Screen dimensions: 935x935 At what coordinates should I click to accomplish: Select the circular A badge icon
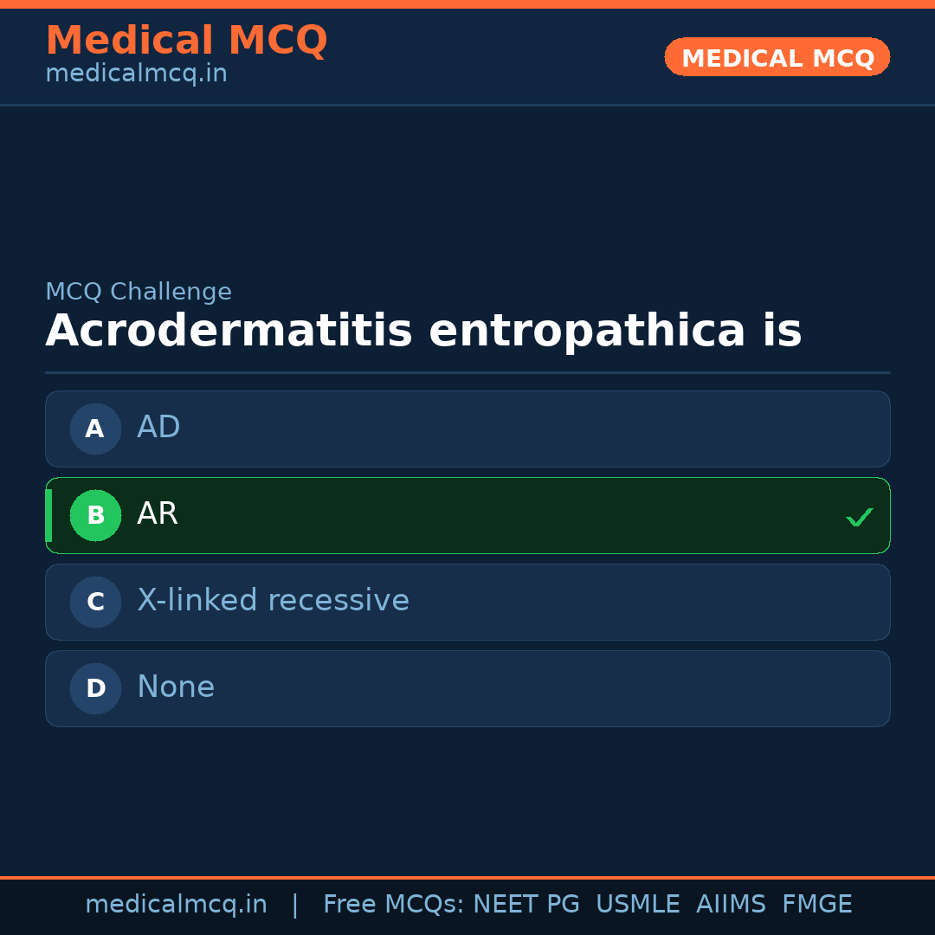pyautogui.click(x=95, y=429)
